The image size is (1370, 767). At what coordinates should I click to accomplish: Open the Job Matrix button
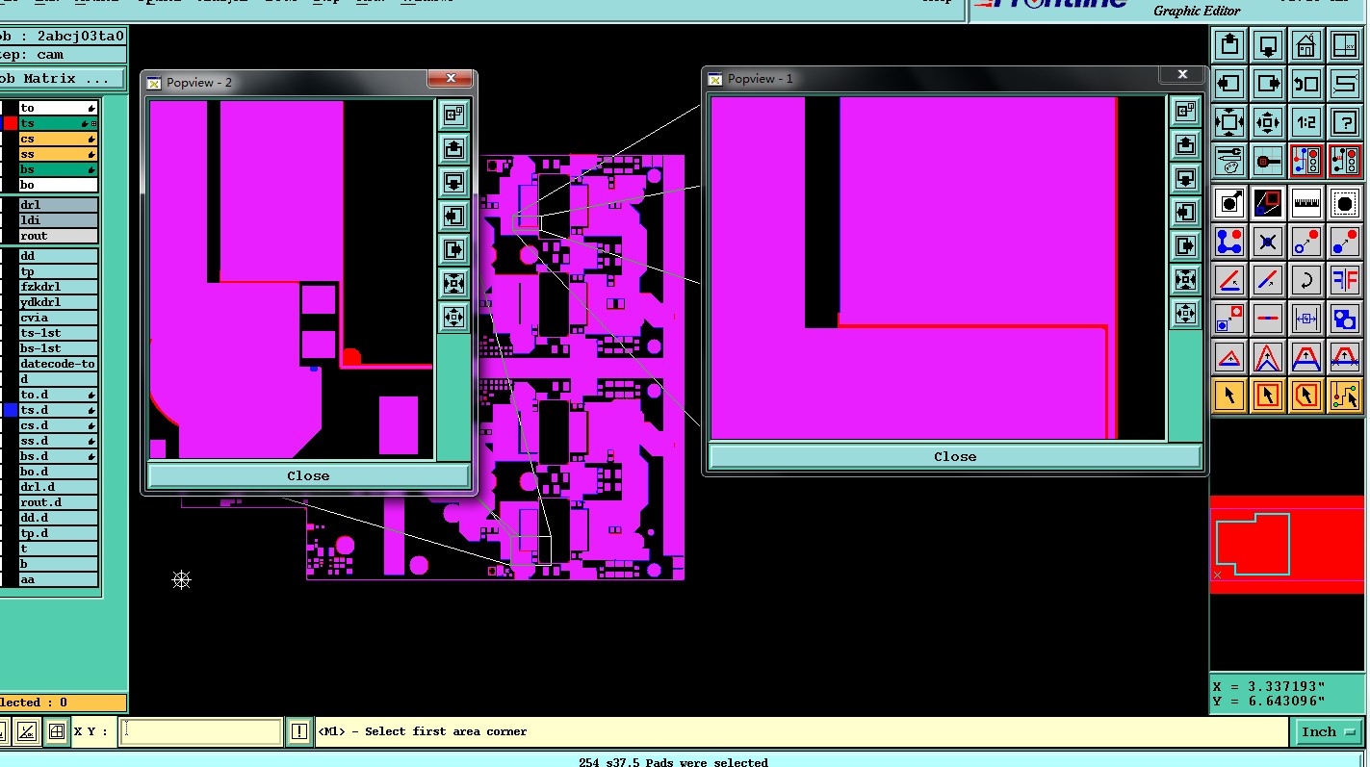point(62,78)
